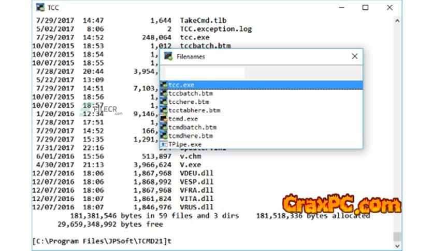Minimize the TCC window
The height and width of the screenshot is (251, 433).
(x=342, y=7)
